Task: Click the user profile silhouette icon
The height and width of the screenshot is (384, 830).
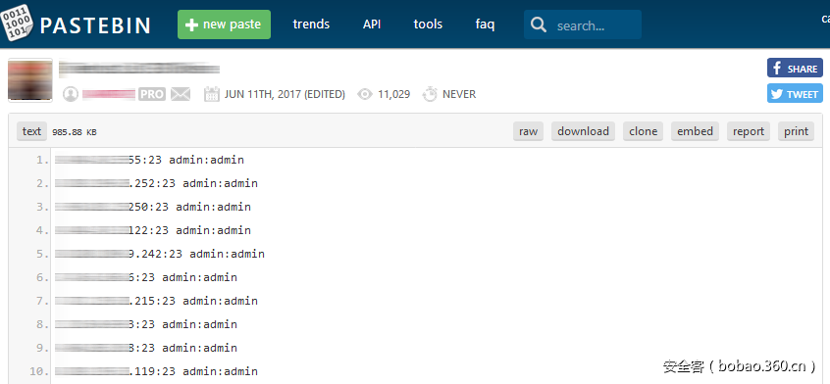Action: pos(71,94)
